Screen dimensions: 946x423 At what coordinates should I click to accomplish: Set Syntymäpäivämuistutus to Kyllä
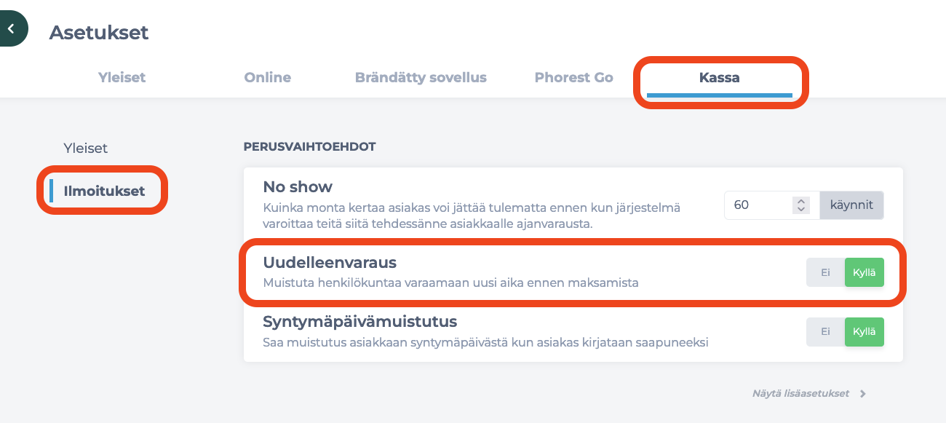(x=864, y=331)
